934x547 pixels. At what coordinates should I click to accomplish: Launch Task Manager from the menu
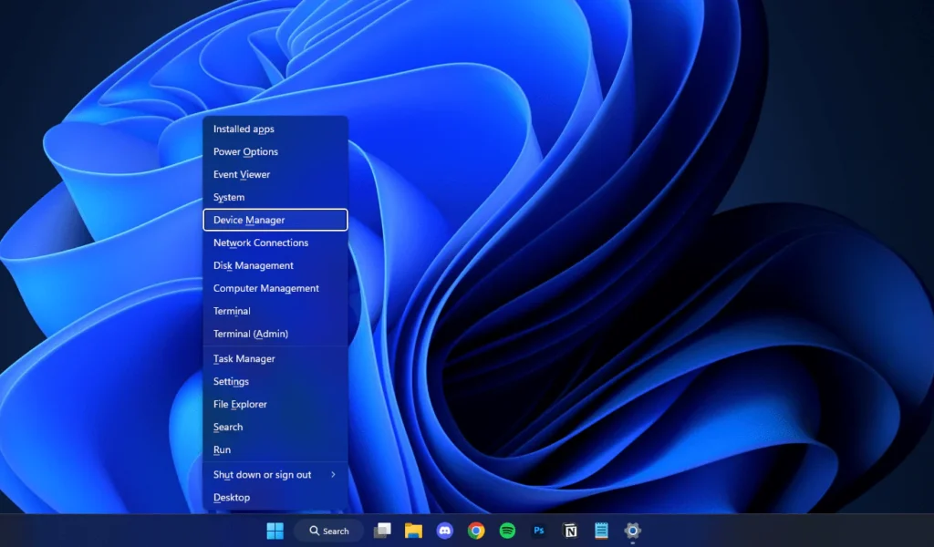pos(244,359)
